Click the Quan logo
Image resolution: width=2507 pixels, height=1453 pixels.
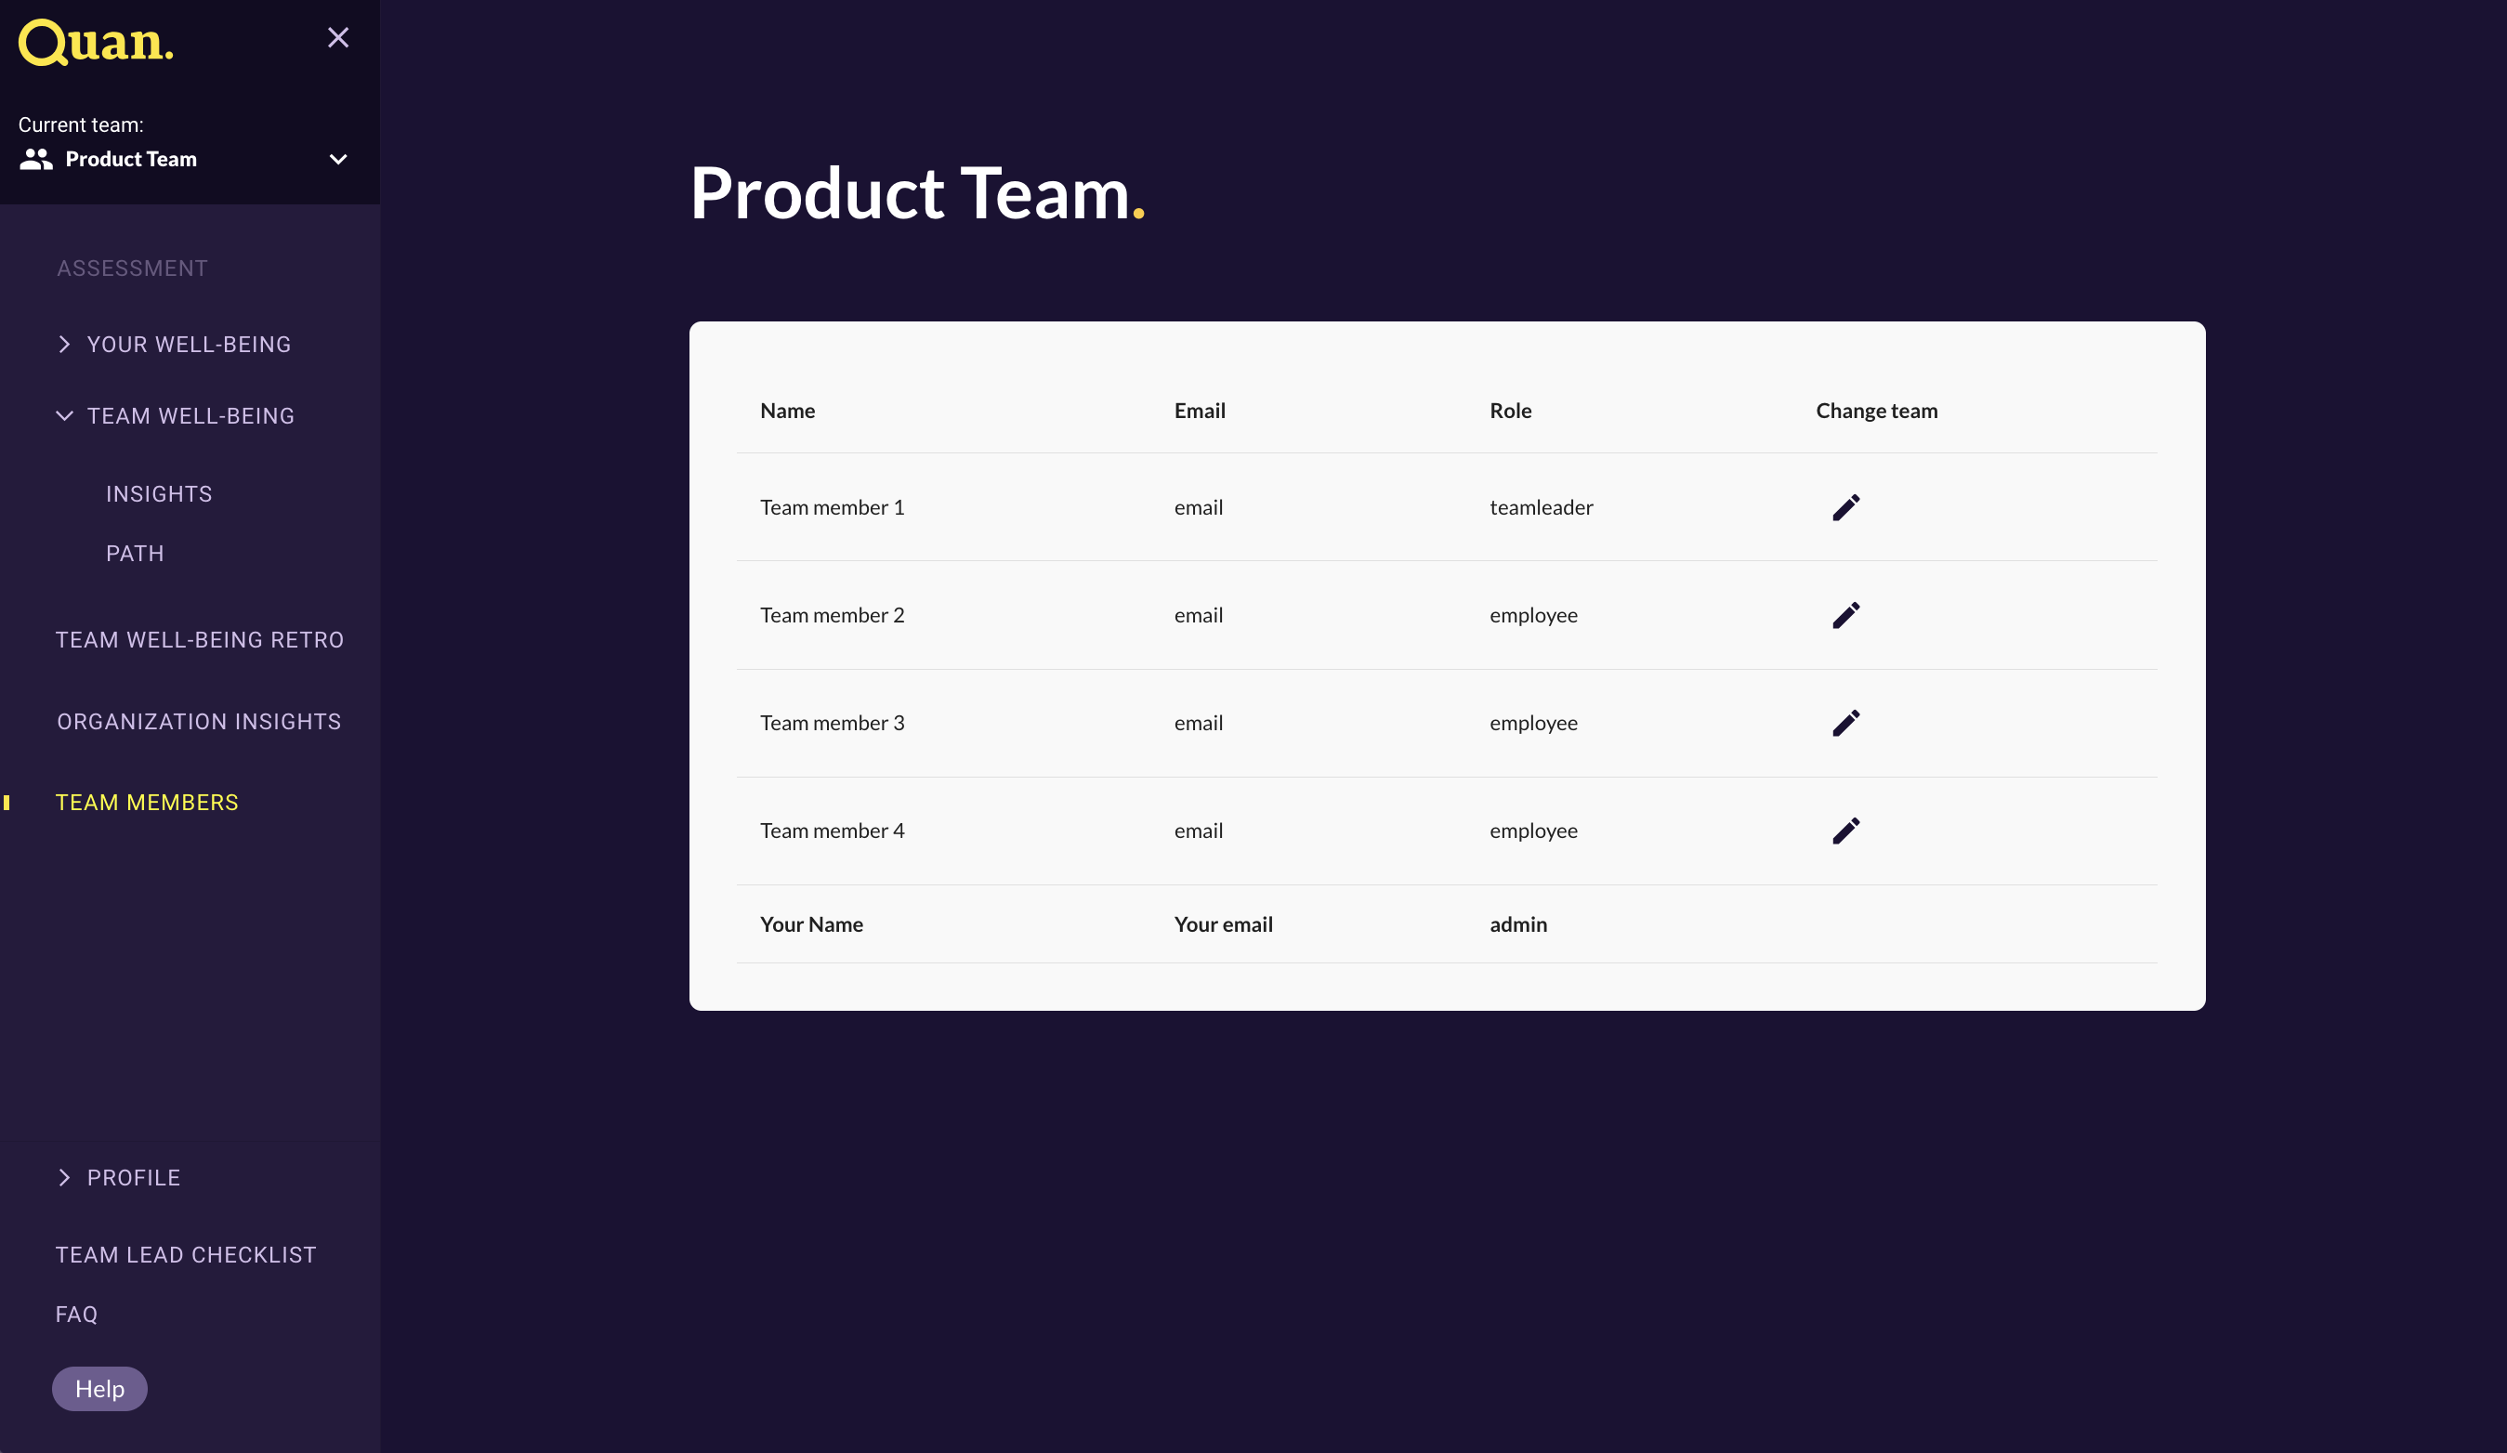tap(97, 43)
